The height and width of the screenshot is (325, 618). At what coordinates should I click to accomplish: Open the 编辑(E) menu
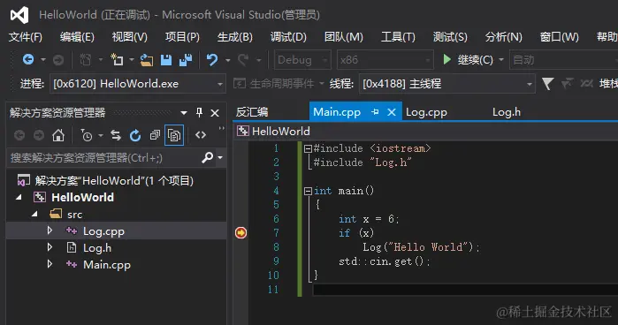point(77,37)
